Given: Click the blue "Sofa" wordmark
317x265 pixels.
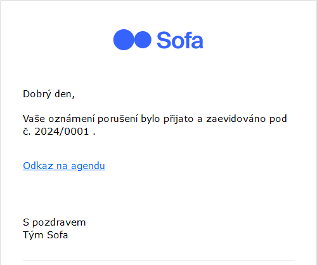Looking at the screenshot, I should click(180, 40).
